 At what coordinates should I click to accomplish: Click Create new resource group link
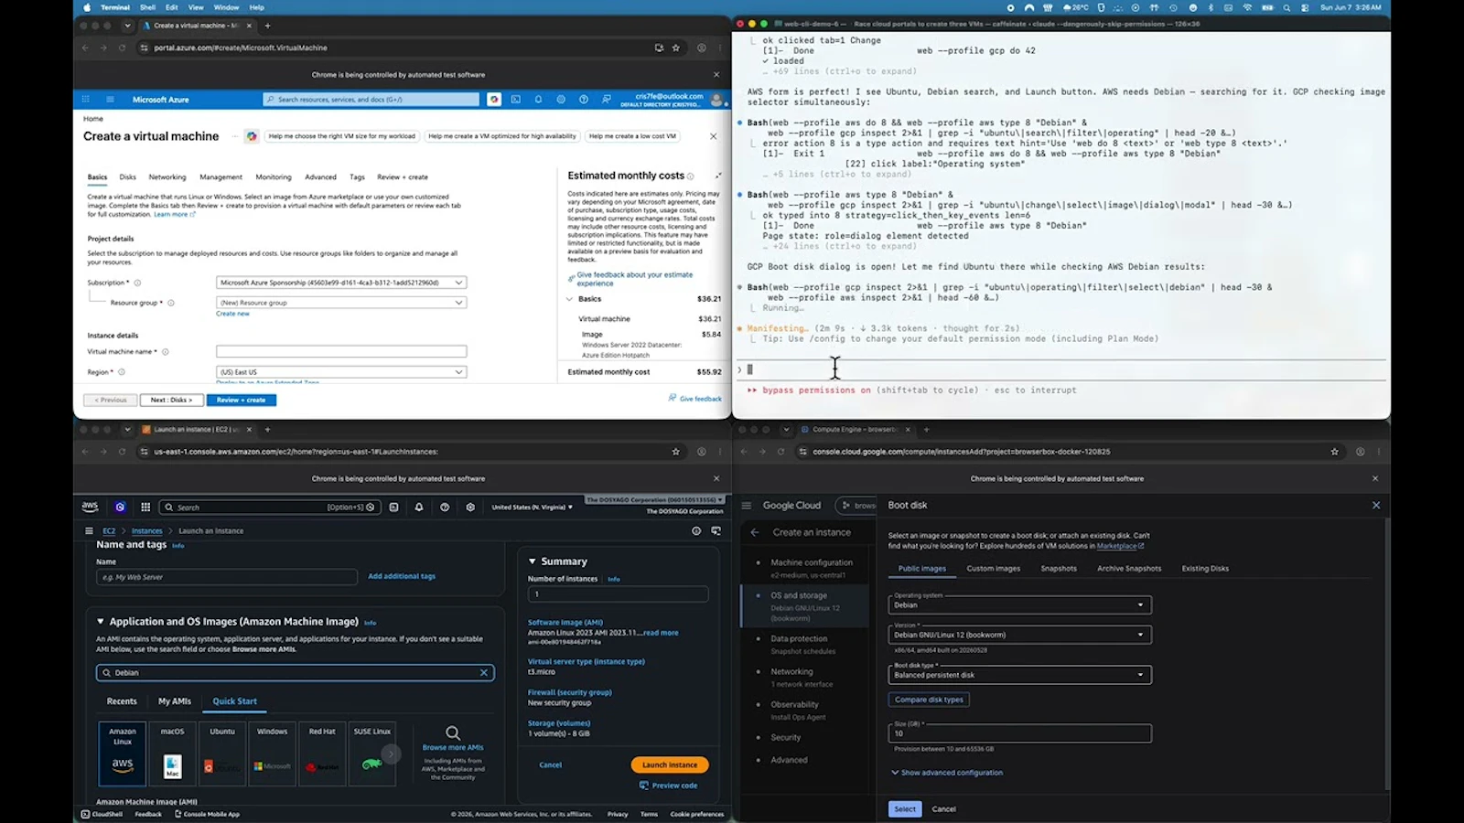click(232, 314)
